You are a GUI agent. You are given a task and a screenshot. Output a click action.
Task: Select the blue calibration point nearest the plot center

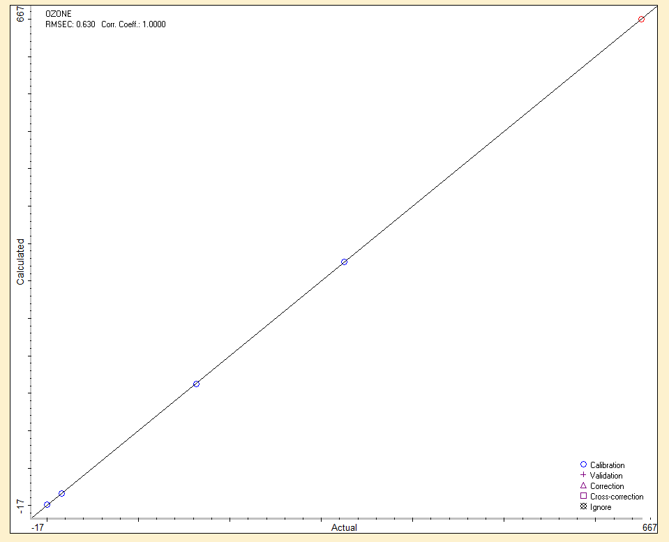point(345,262)
